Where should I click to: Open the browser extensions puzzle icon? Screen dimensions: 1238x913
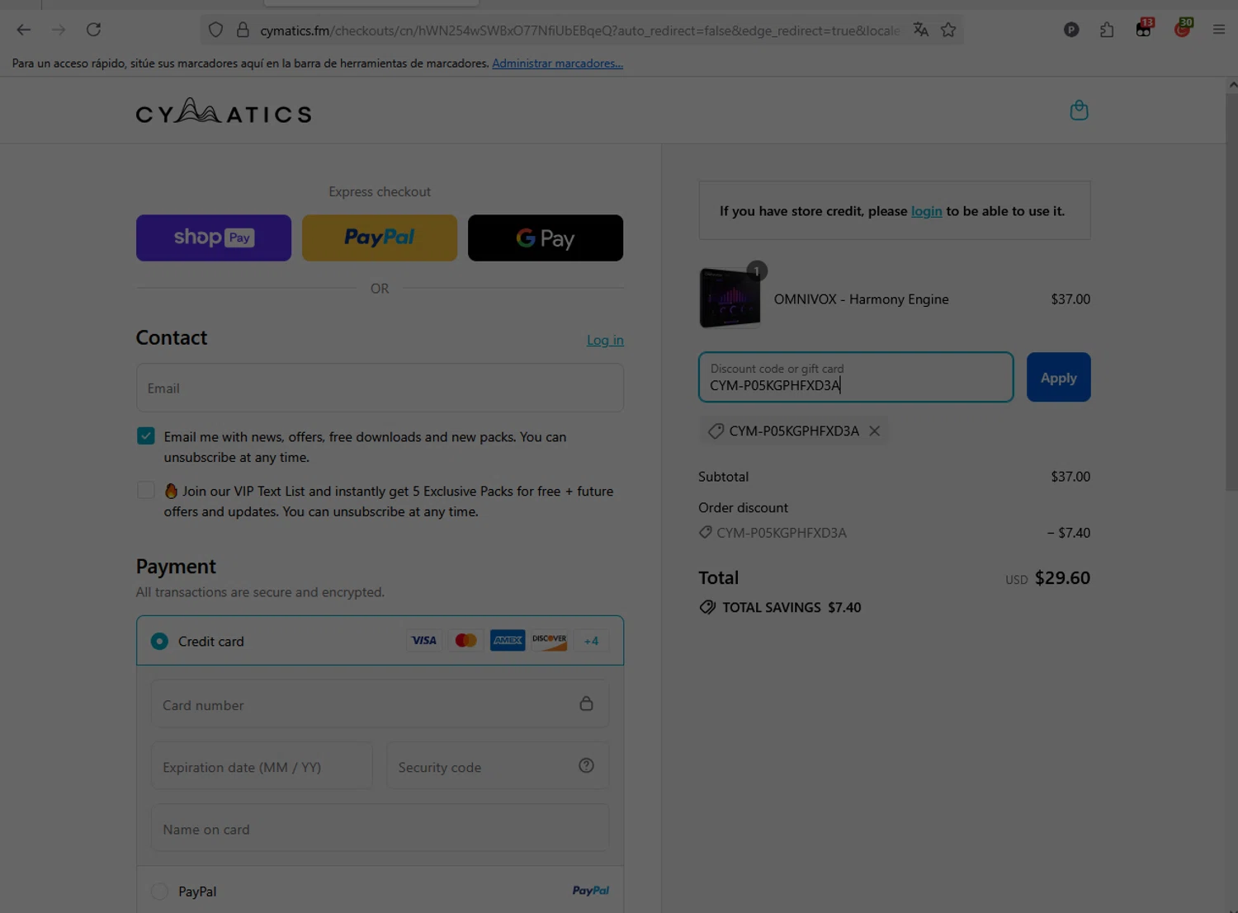point(1107,31)
